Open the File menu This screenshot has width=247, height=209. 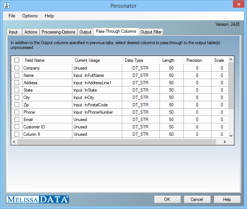[12, 16]
